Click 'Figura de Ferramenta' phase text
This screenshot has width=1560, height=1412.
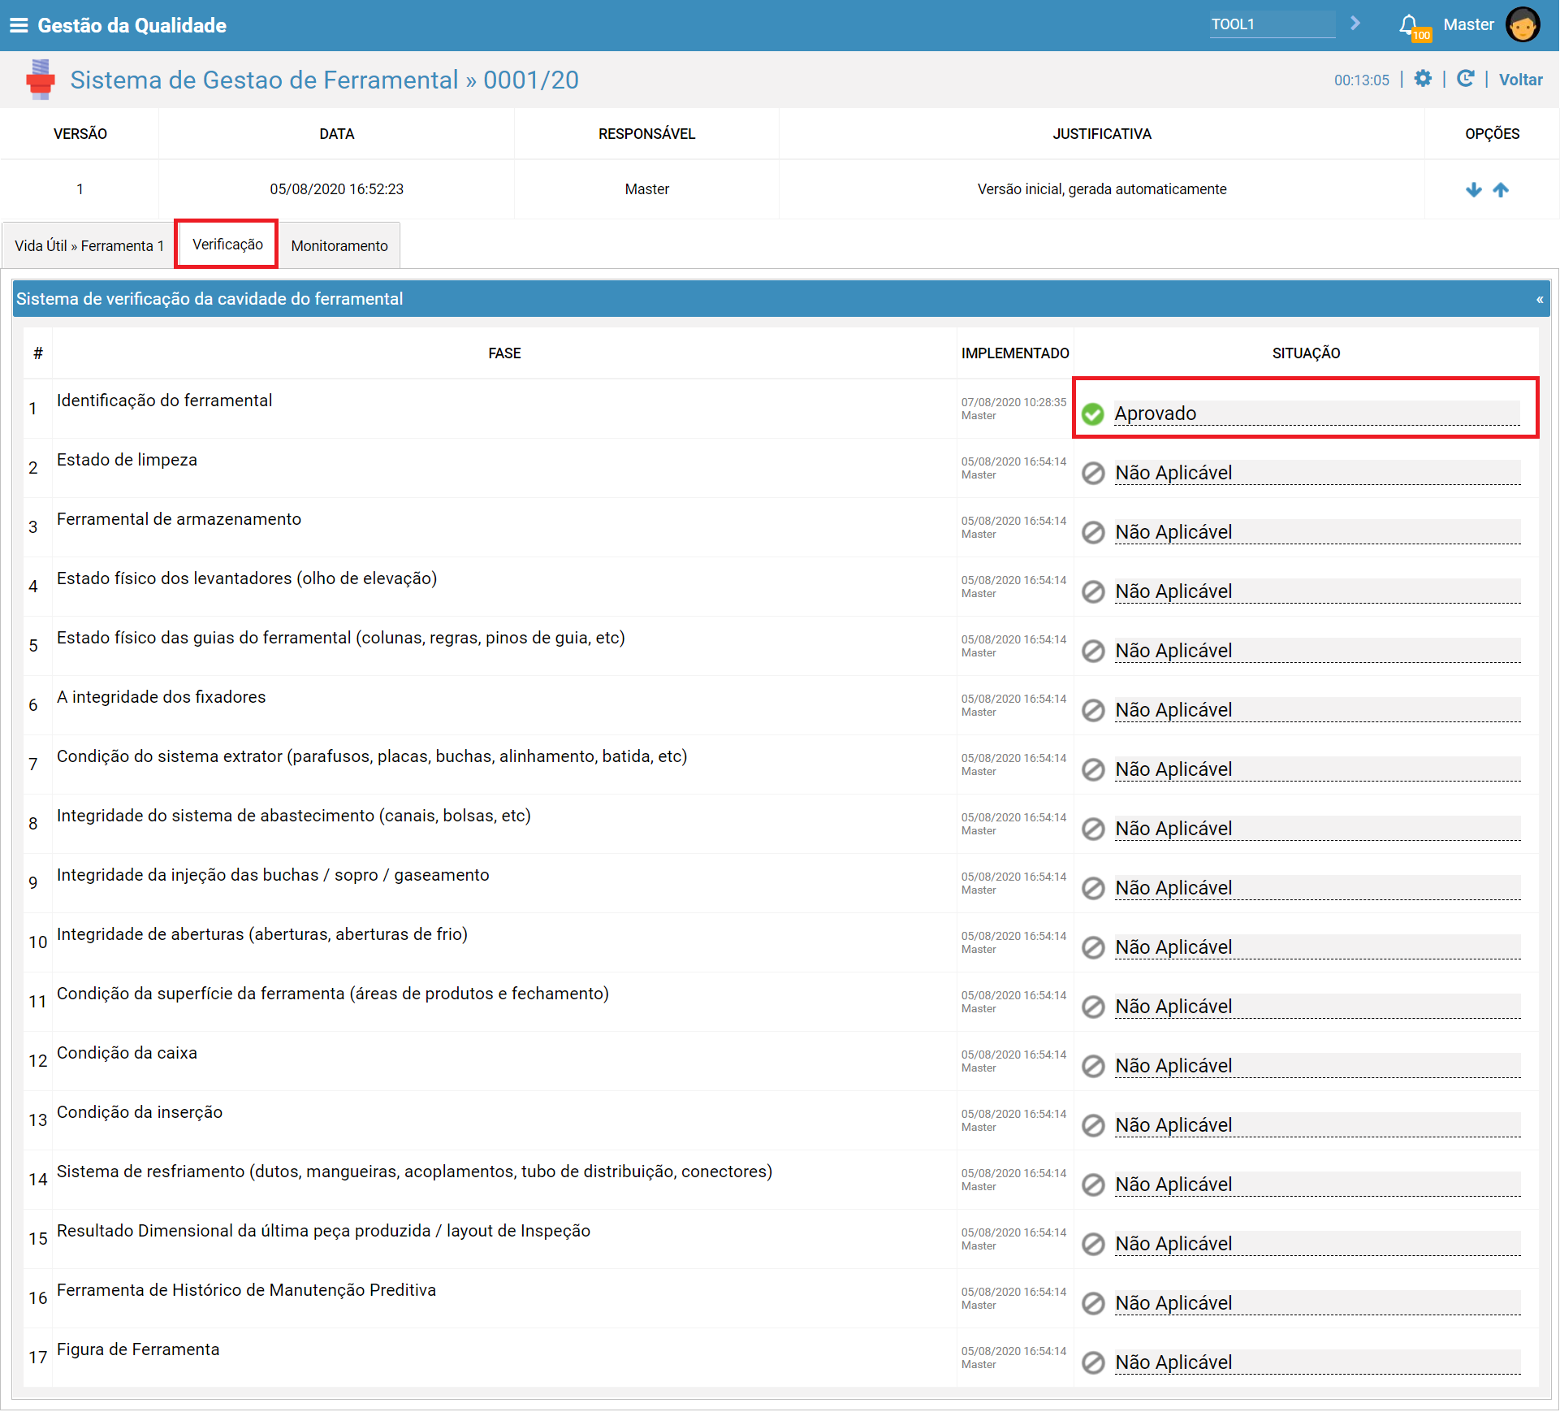(x=138, y=1349)
